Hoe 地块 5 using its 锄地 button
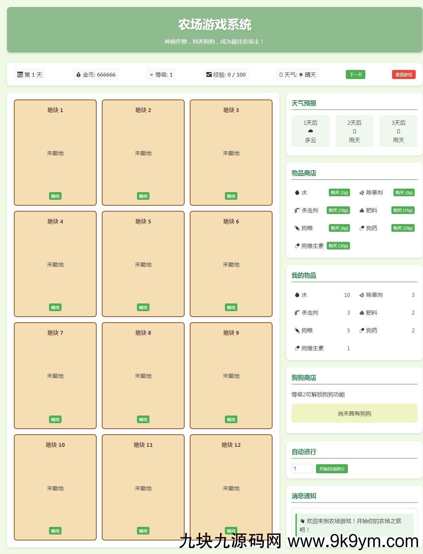This screenshot has height=554, width=423. click(x=143, y=308)
